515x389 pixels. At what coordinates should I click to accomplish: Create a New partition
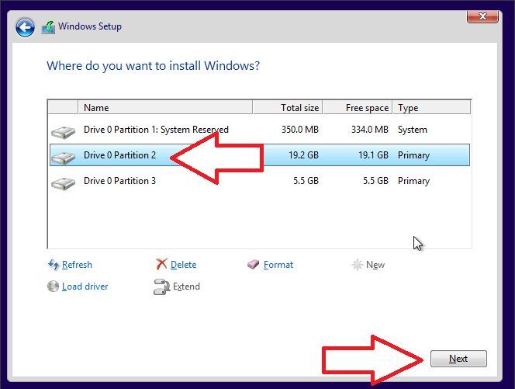[375, 265]
